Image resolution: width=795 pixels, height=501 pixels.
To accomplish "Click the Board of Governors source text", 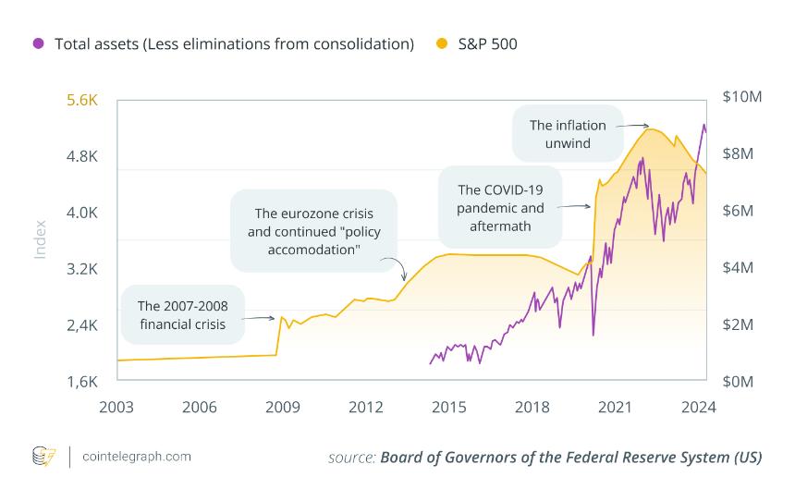I will (x=570, y=458).
